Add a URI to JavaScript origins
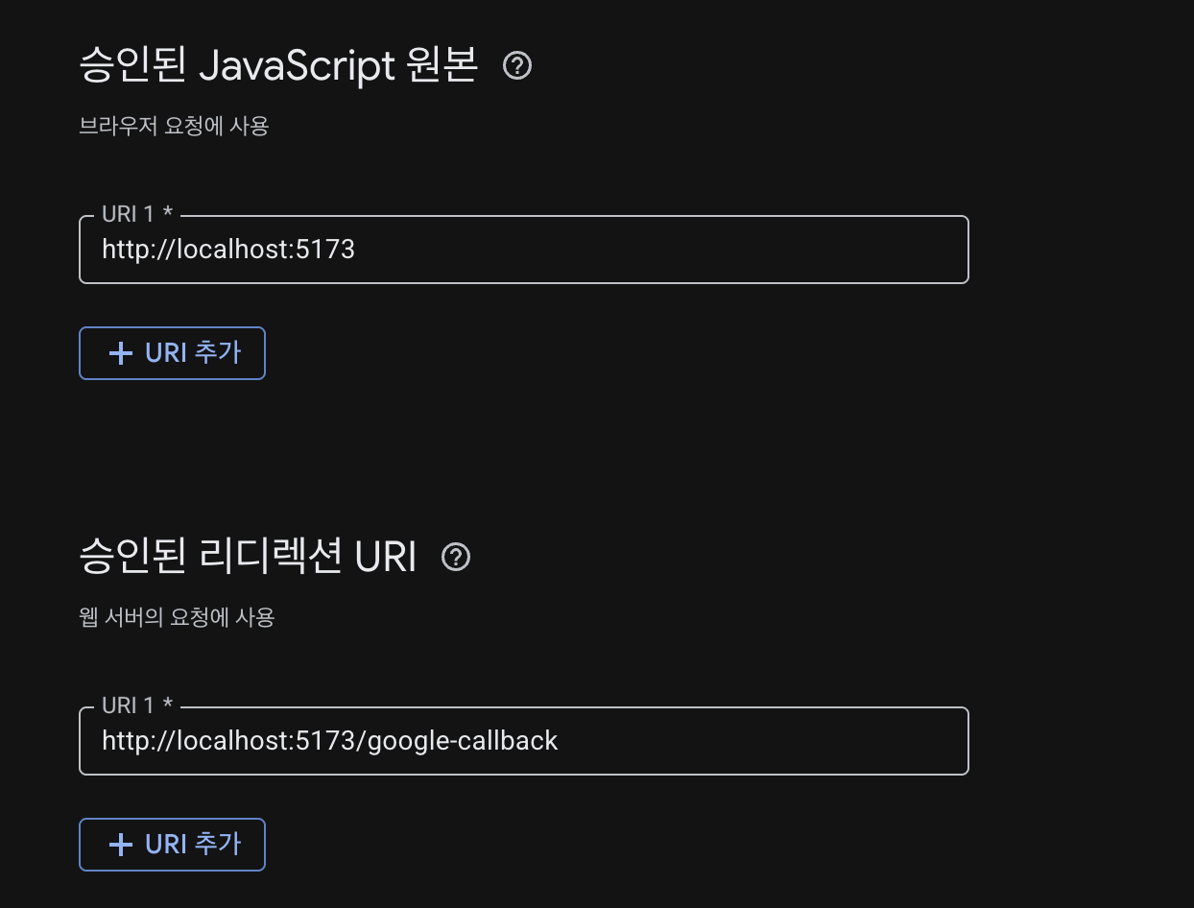Screen dimensions: 1194x908 click(x=172, y=353)
